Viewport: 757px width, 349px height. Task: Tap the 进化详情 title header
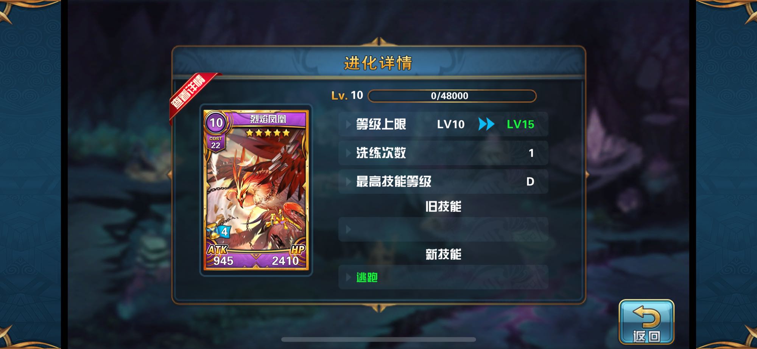tap(378, 63)
